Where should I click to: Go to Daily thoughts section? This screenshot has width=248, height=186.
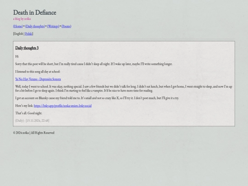click(35, 26)
